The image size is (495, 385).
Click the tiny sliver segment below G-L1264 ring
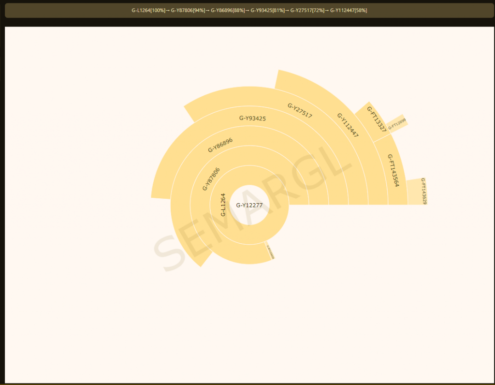[270, 251]
